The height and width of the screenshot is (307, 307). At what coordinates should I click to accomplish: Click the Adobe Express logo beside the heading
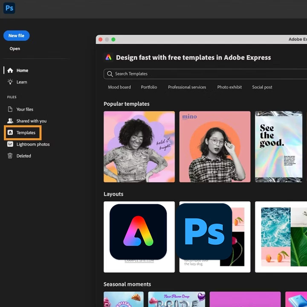pos(109,57)
